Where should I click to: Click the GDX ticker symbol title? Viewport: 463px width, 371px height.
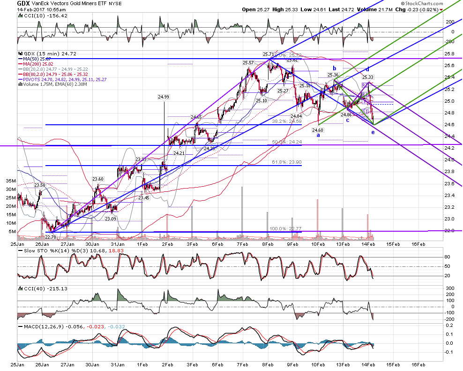[x=23, y=4]
